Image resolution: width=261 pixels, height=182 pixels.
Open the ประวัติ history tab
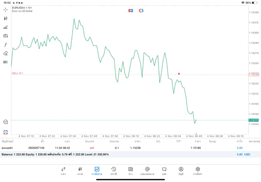pyautogui.click(x=114, y=171)
